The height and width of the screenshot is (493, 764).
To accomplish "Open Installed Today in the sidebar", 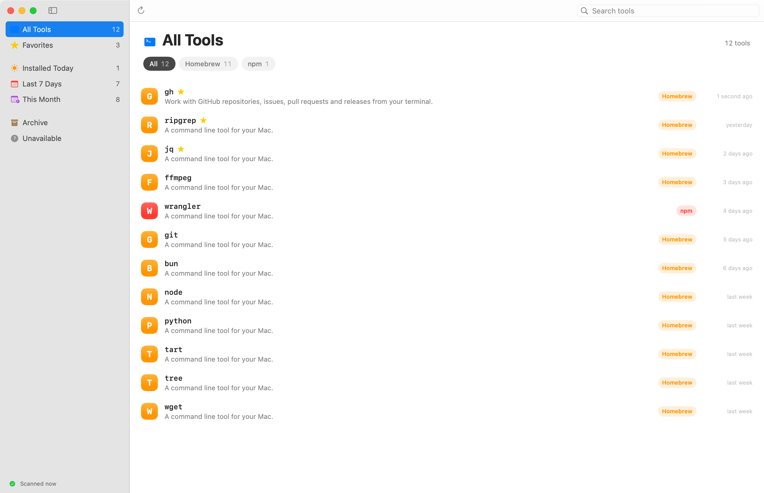I will 65,68.
